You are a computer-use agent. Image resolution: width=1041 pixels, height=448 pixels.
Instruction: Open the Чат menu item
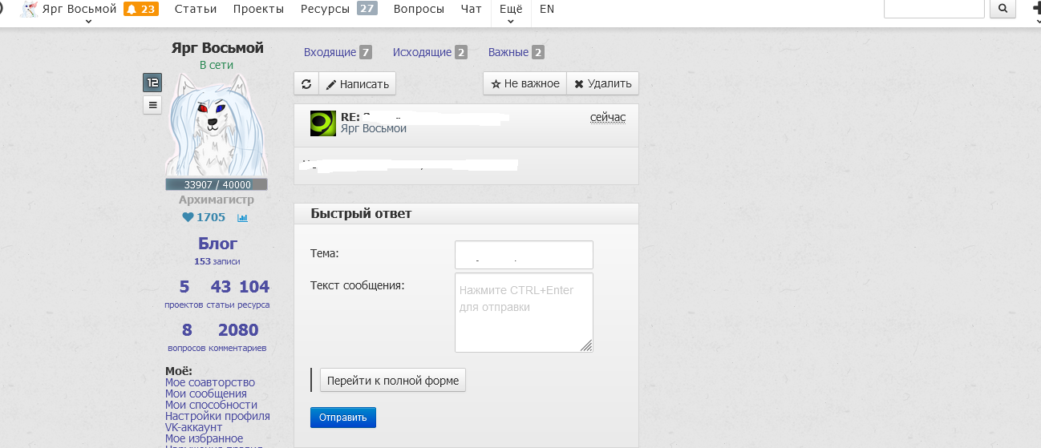click(x=472, y=10)
